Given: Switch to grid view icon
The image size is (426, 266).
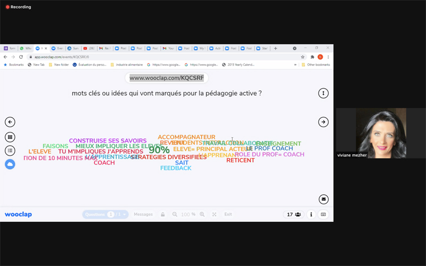Looking at the screenshot, I should (x=10, y=137).
